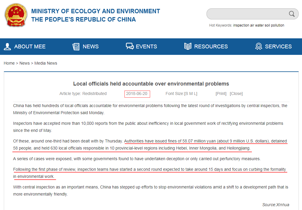Click the magnifying glass search icon

click(292, 14)
